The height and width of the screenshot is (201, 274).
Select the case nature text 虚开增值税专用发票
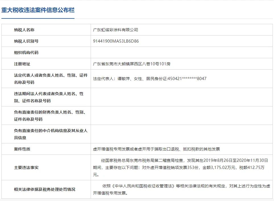pos(156,149)
